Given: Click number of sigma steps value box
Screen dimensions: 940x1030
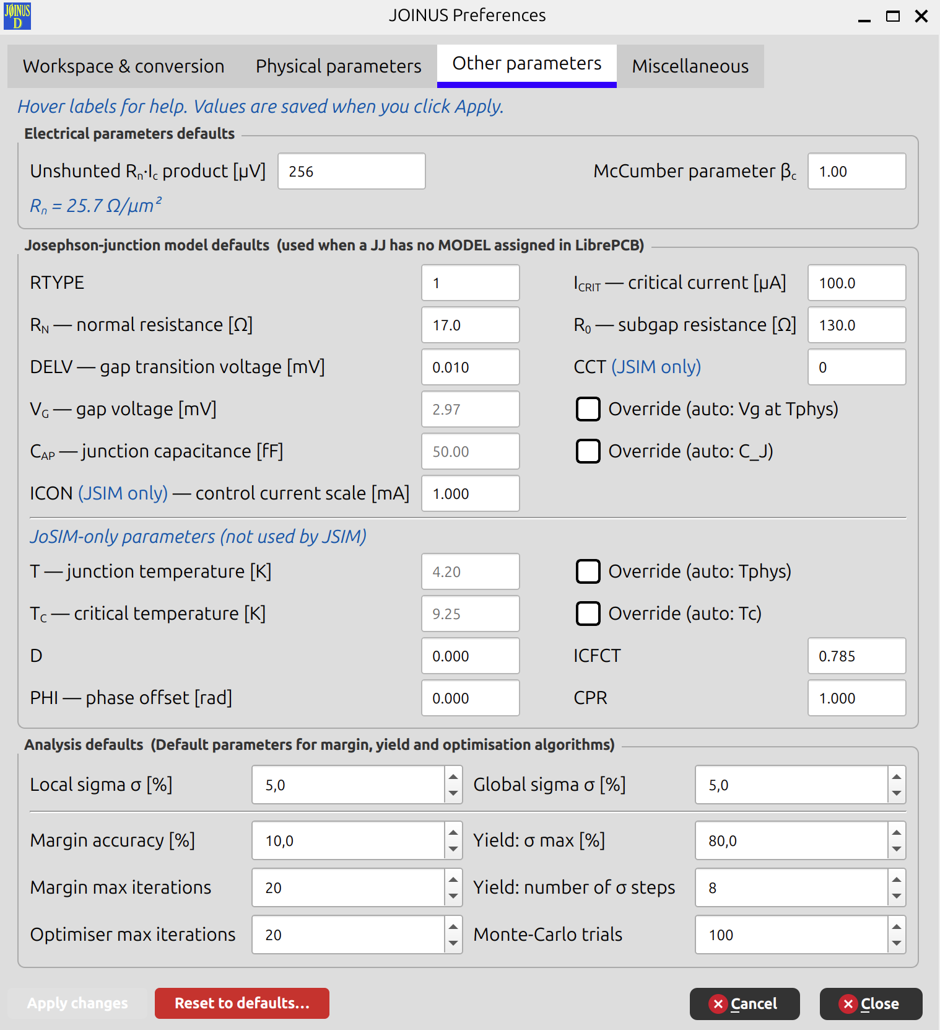Looking at the screenshot, I should click(792, 887).
